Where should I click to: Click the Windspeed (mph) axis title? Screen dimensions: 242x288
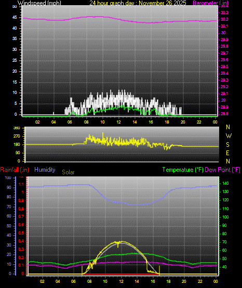(39, 3)
